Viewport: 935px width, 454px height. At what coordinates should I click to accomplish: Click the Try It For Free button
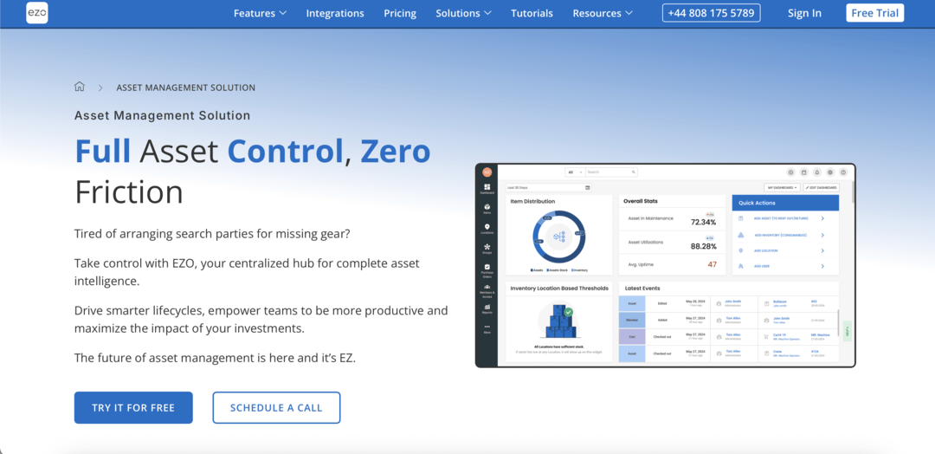point(133,408)
